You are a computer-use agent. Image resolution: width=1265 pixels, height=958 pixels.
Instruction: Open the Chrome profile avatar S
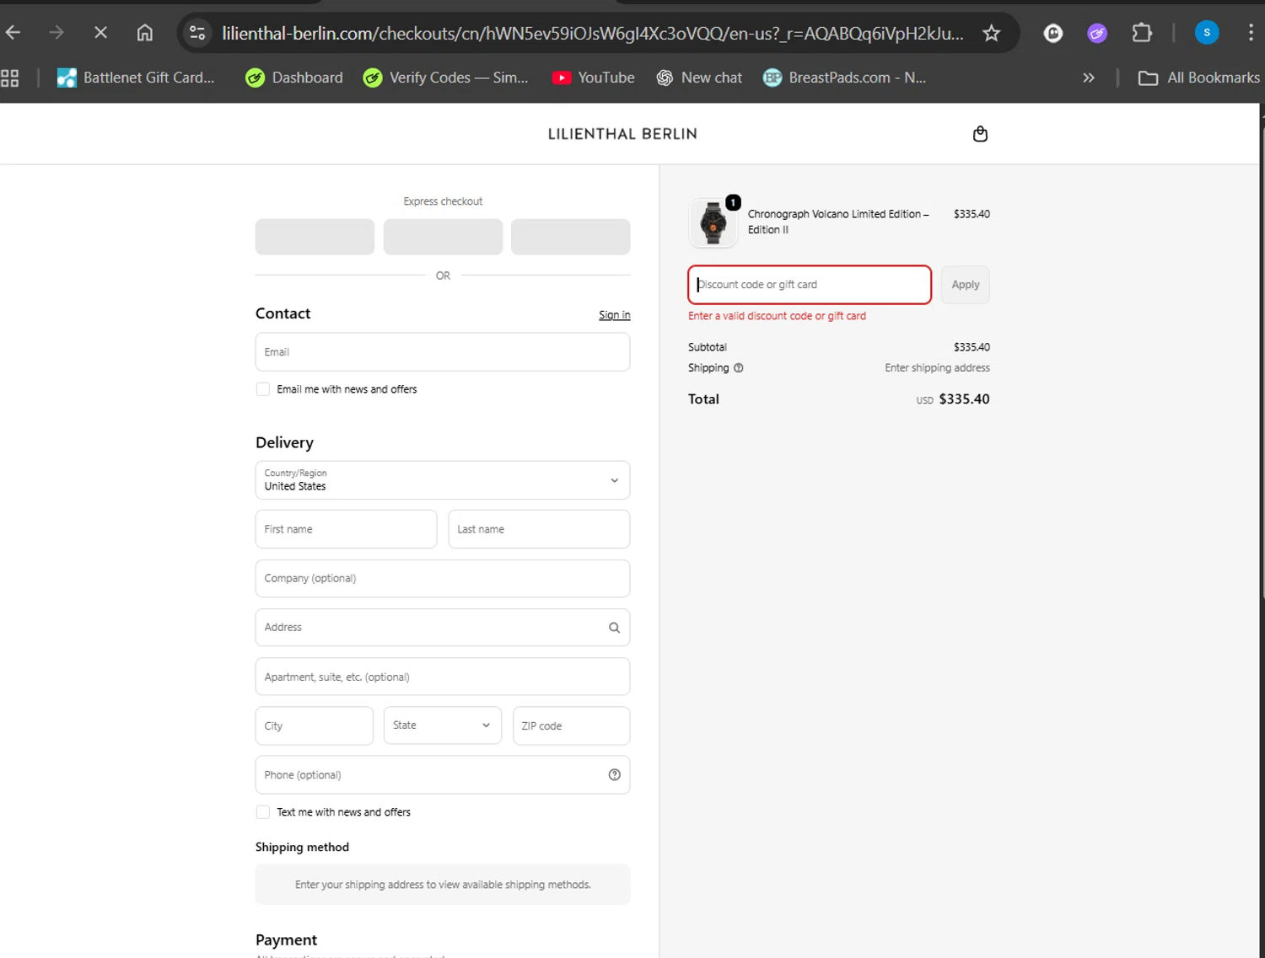point(1207,33)
